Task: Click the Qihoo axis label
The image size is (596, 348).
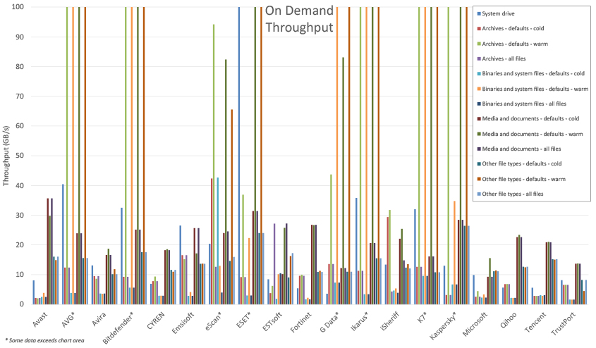Action: (509, 320)
